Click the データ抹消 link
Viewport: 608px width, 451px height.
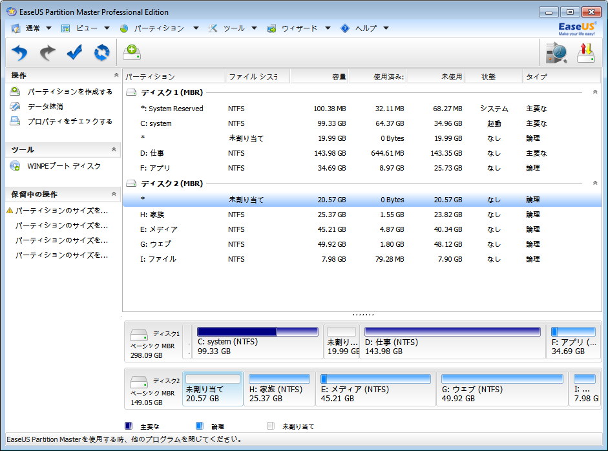[45, 106]
